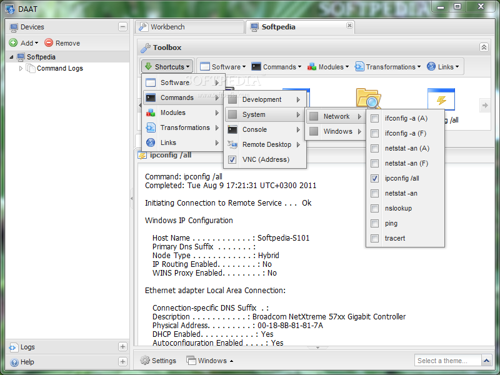The height and width of the screenshot is (375, 500).
Task: Open the Shortcuts dropdown button
Action: 167,66
